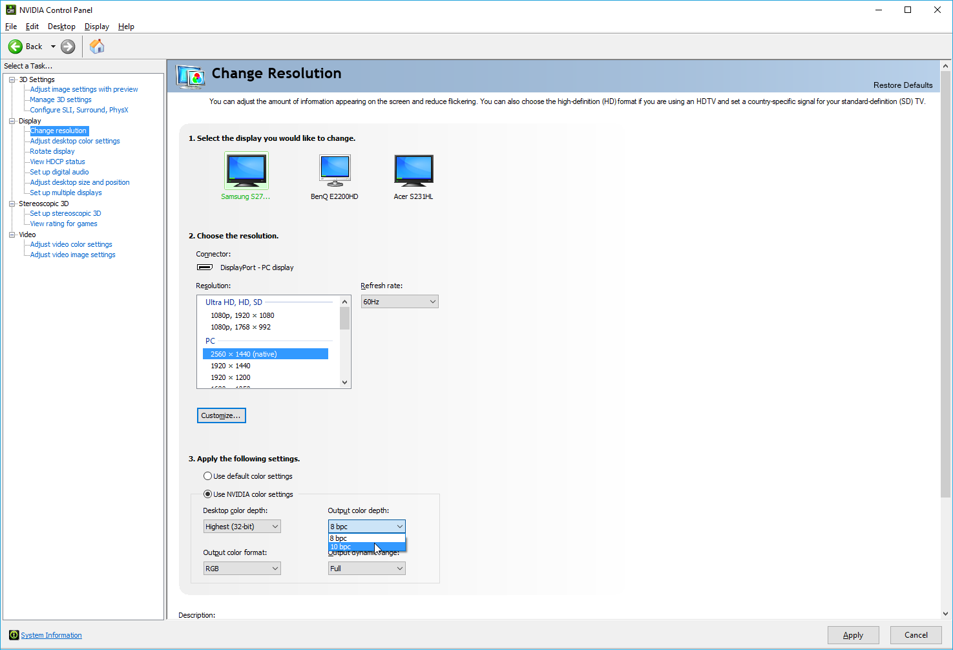This screenshot has width=953, height=650.
Task: Click the Customize... button
Action: pyautogui.click(x=221, y=415)
